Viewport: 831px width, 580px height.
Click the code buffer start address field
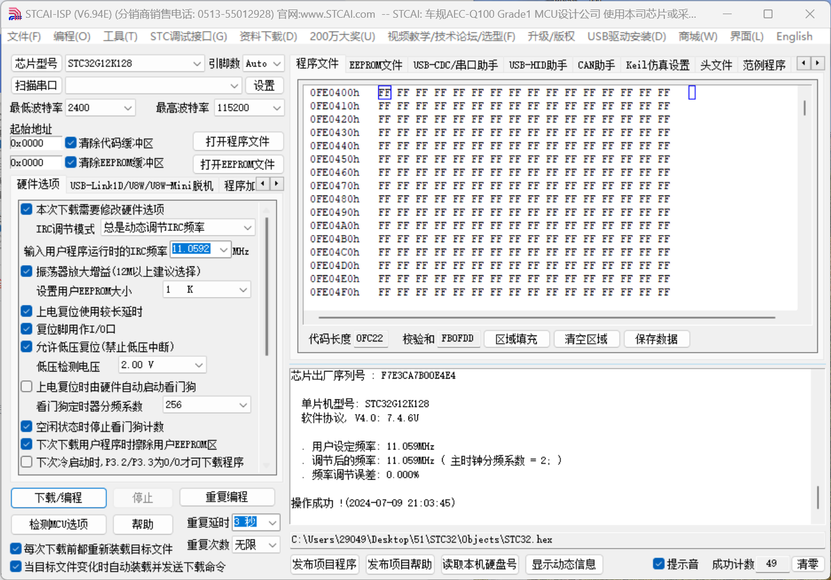click(x=35, y=143)
